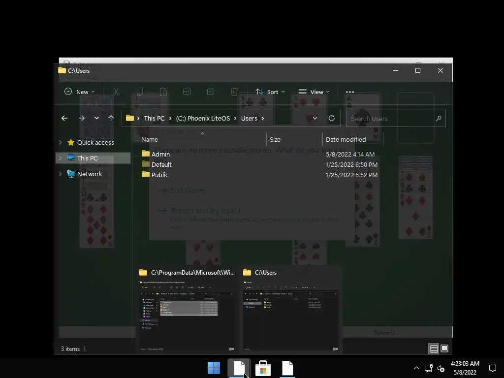Image resolution: width=504 pixels, height=378 pixels.
Task: Switch to large thumbnails view layout
Action: point(444,349)
